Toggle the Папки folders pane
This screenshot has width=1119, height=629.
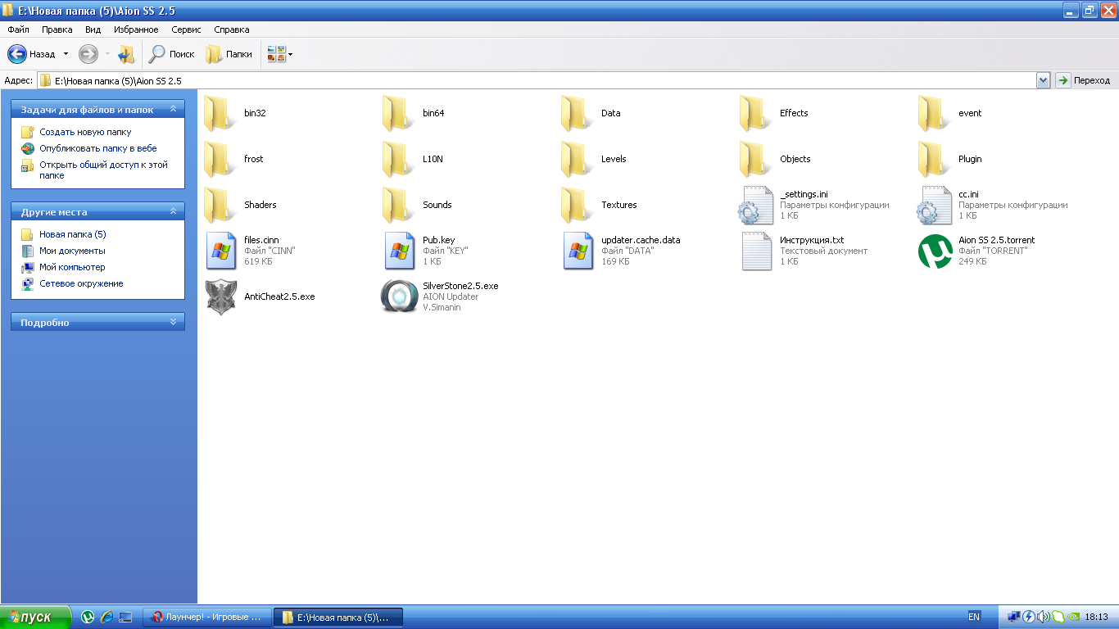click(x=229, y=54)
